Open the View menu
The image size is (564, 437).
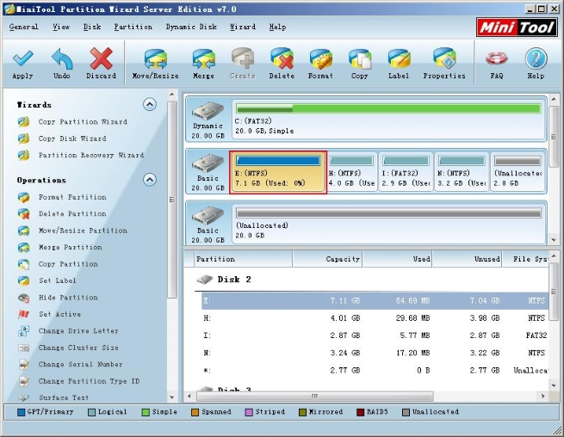[61, 27]
